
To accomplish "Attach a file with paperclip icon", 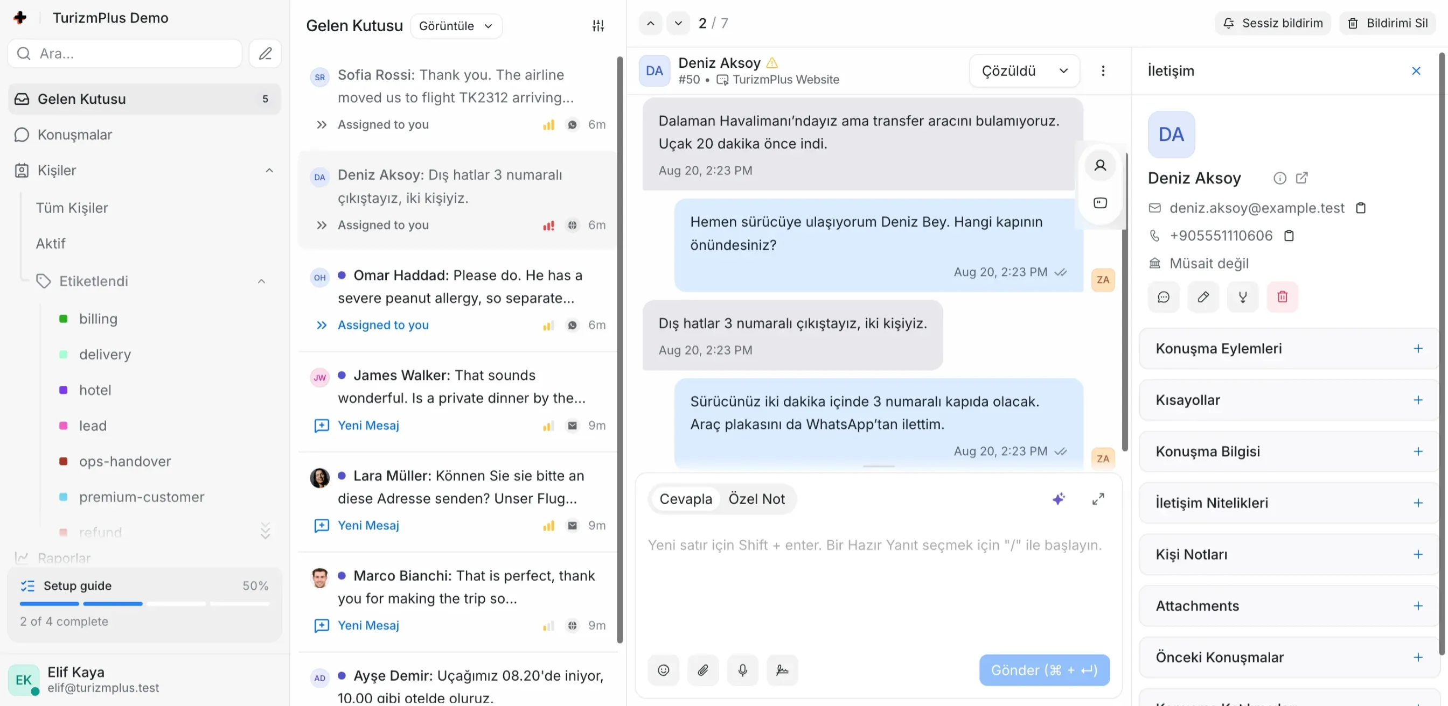I will click(x=702, y=670).
